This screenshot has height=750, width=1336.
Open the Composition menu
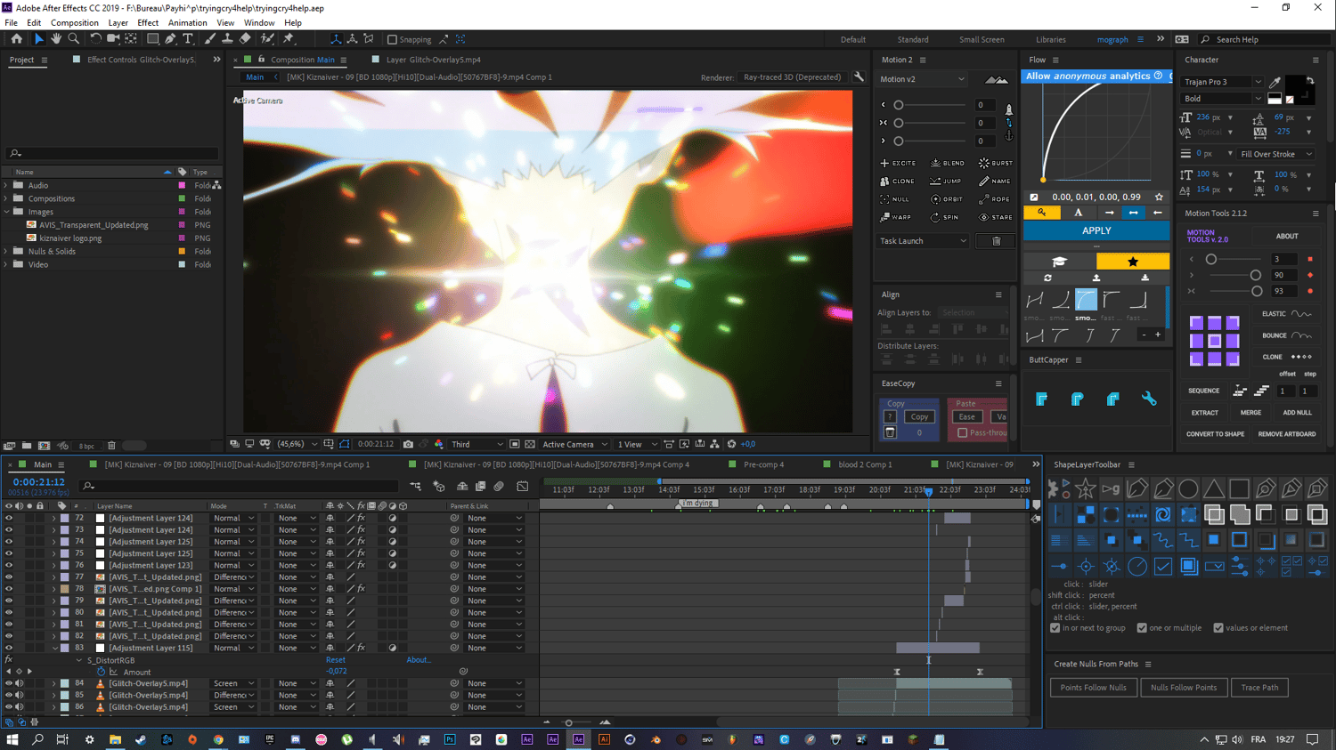click(x=75, y=23)
